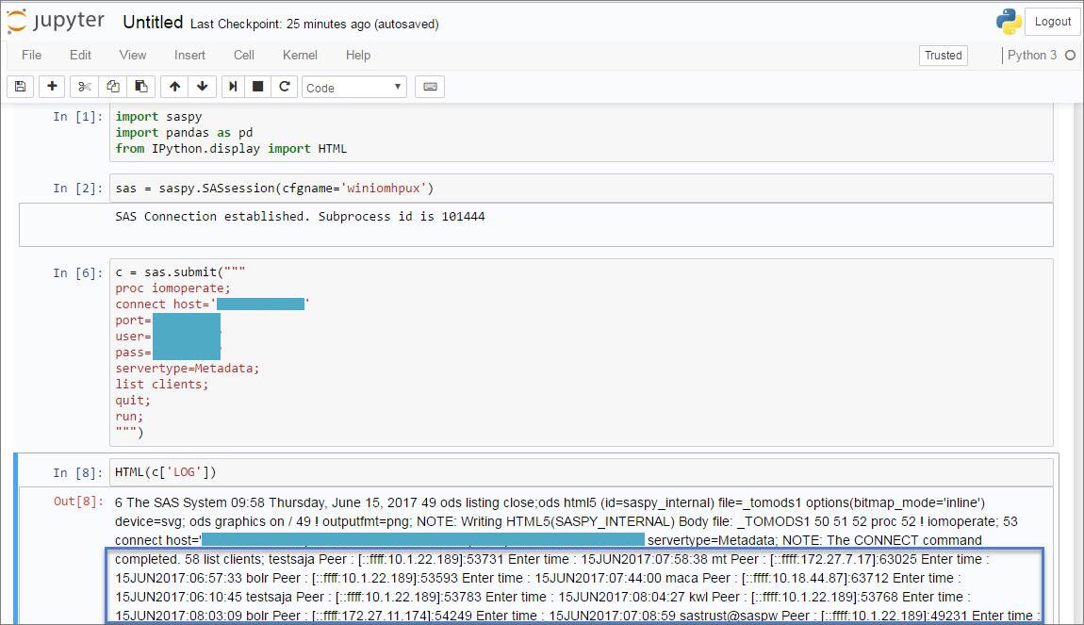1084x625 pixels.
Task: Cut the selected cell
Action: [x=83, y=86]
